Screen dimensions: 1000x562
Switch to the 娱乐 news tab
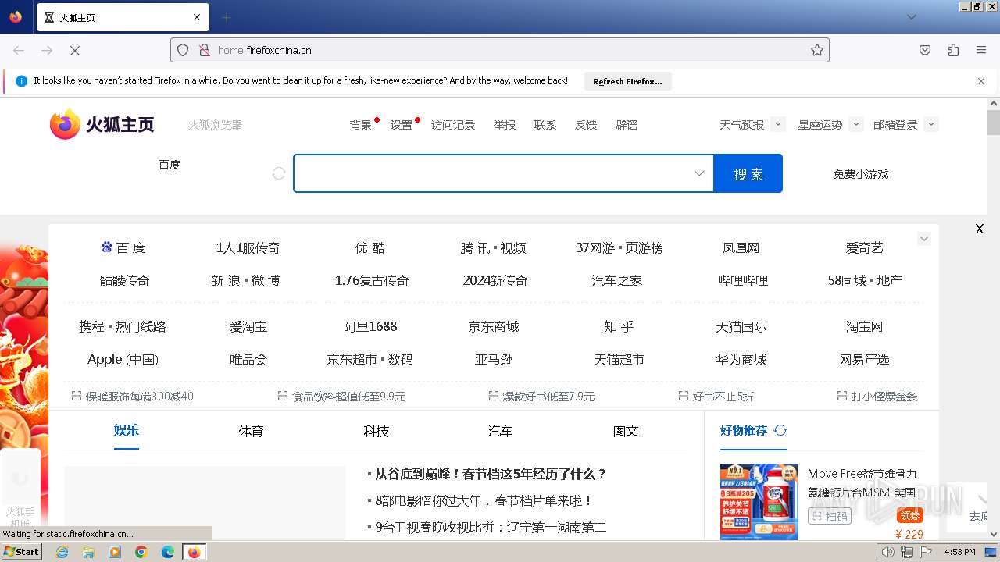(126, 430)
